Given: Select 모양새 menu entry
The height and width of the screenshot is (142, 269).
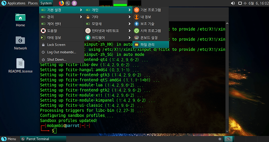Looking at the screenshot, I should [x=108, y=24].
